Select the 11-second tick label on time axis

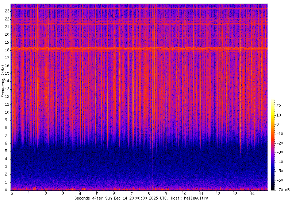point(200,194)
